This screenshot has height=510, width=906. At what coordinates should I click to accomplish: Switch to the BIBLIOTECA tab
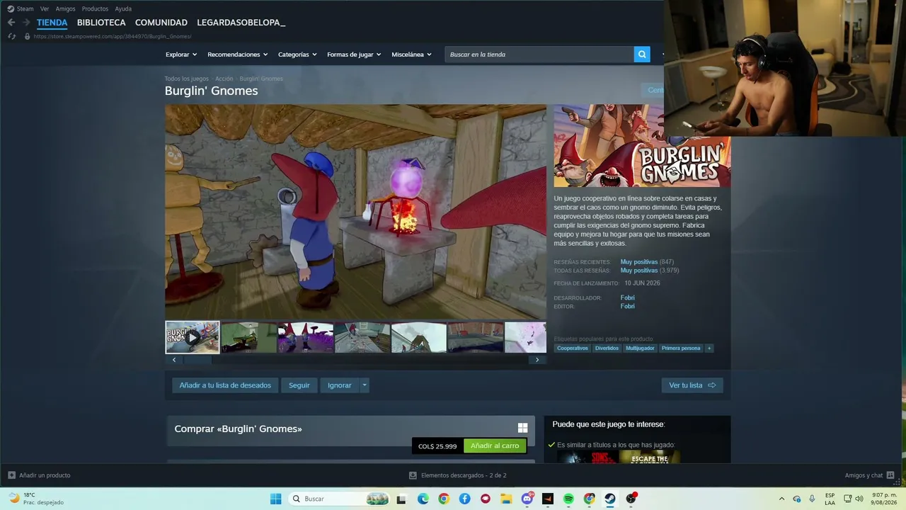click(101, 23)
